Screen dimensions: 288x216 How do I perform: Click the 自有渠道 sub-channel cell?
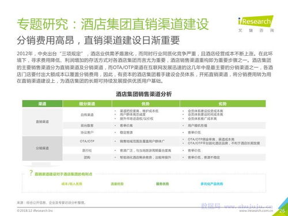tap(87, 115)
